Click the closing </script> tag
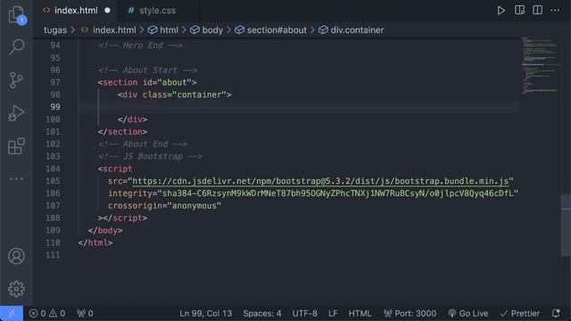This screenshot has height=321, width=571. (125, 218)
